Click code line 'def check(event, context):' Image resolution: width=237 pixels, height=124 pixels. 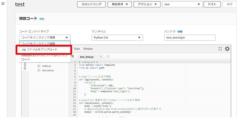click(x=96, y=103)
